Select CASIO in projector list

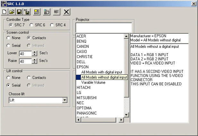(x=82, y=52)
